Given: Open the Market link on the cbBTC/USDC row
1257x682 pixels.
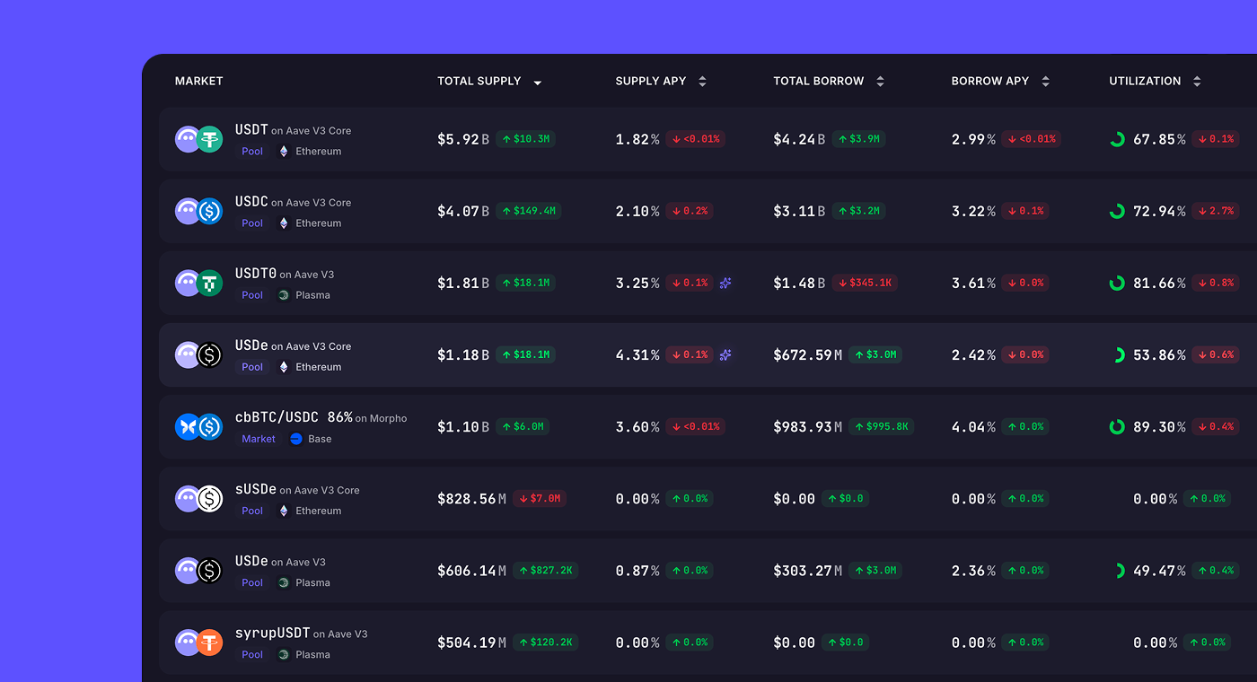Looking at the screenshot, I should pyautogui.click(x=259, y=439).
